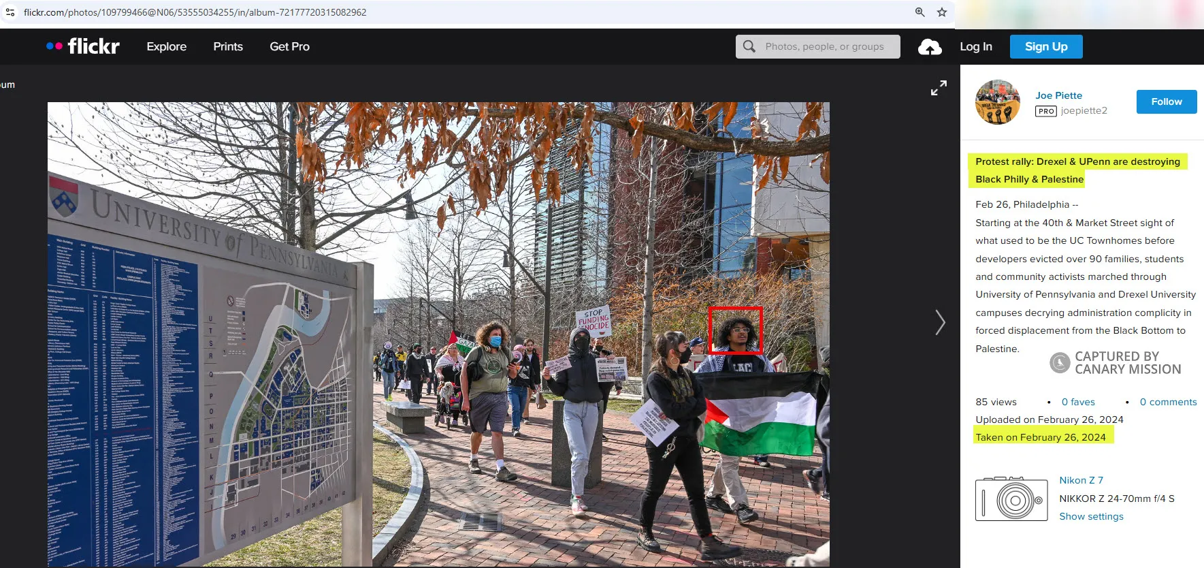Go to the Get Pro page
The height and width of the screenshot is (568, 1204).
289,46
